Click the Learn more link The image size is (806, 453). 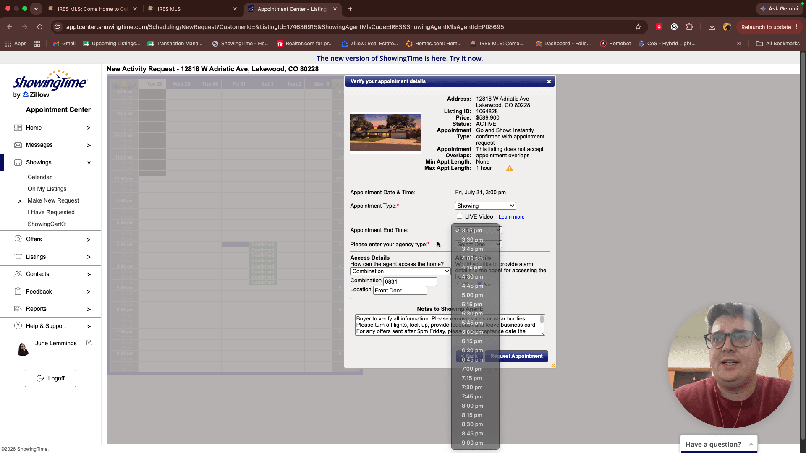(x=511, y=217)
